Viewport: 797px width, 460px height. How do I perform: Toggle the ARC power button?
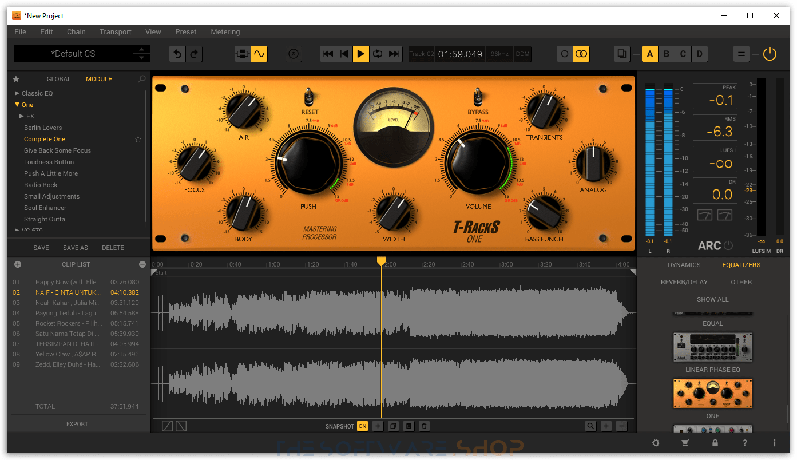[728, 245]
